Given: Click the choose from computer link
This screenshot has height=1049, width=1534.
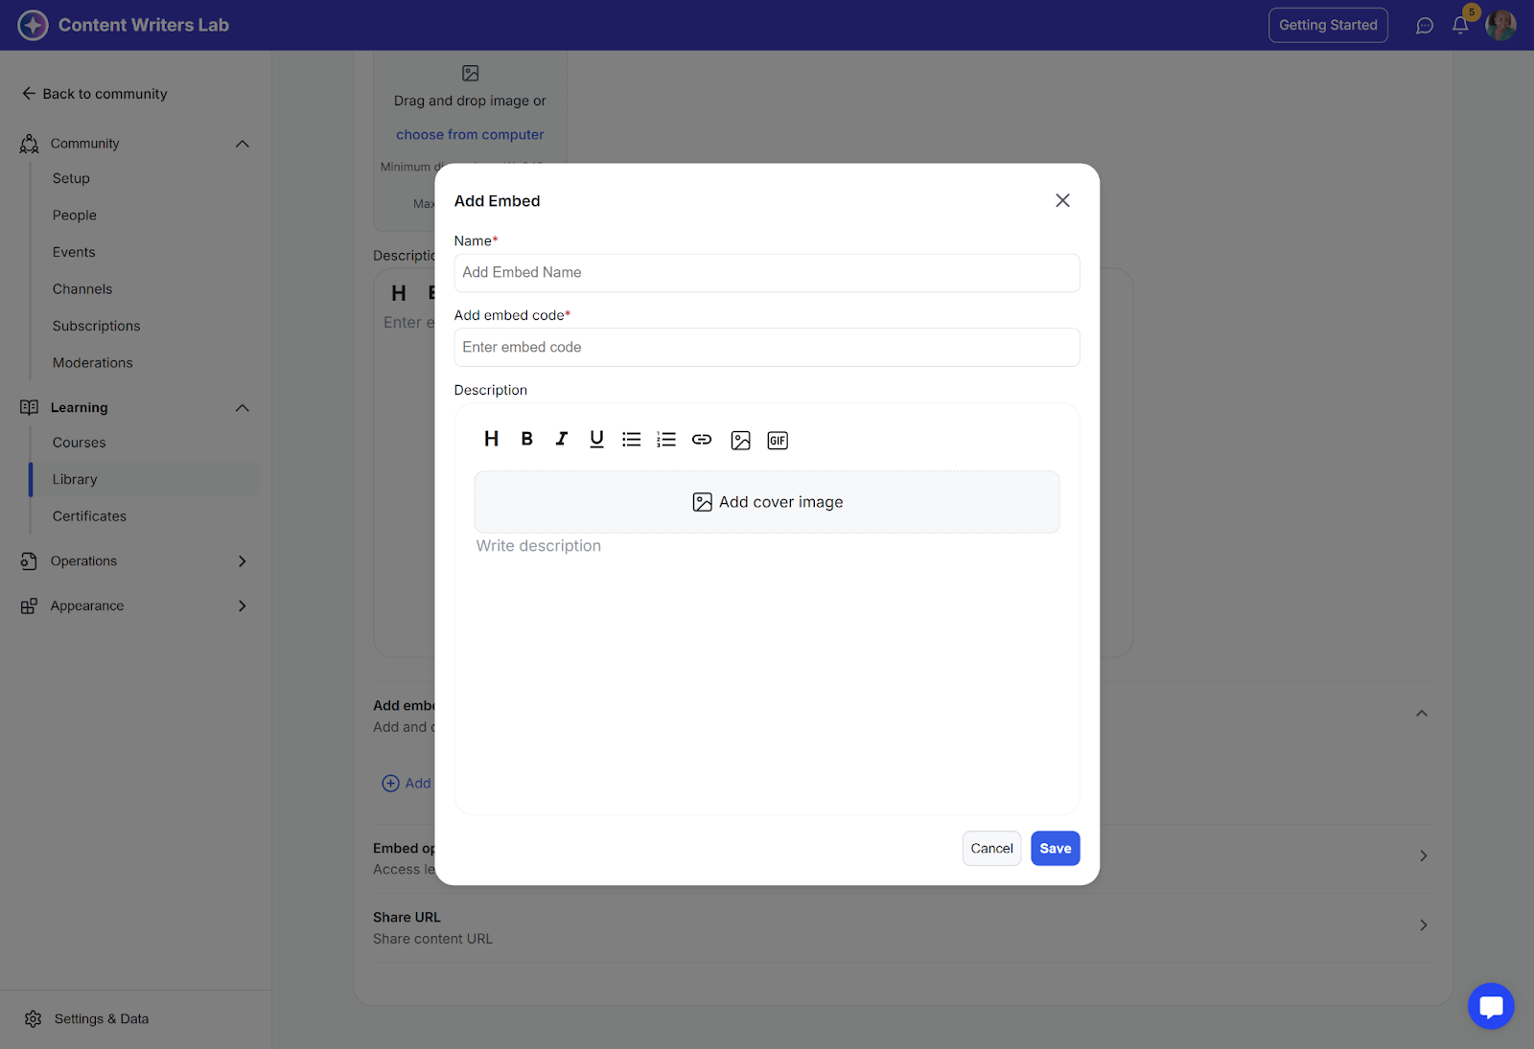Looking at the screenshot, I should (x=470, y=135).
